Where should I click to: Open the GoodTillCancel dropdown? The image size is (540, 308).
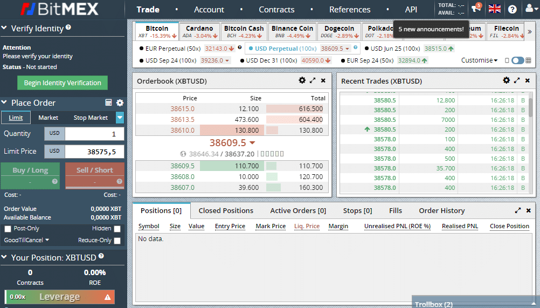coord(26,240)
